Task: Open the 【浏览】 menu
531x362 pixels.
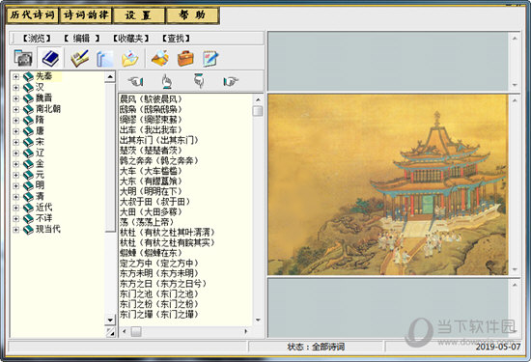Action: pos(37,39)
